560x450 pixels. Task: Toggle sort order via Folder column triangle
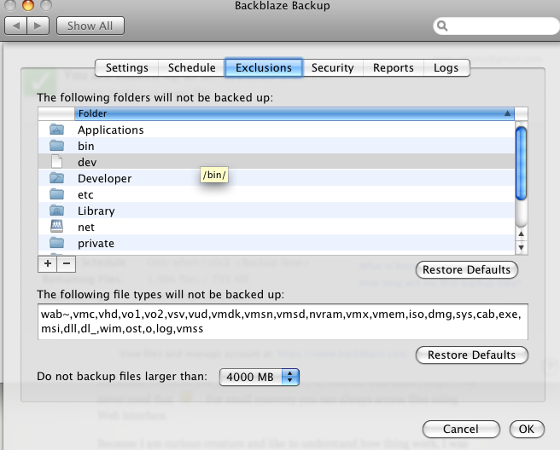coord(507,113)
